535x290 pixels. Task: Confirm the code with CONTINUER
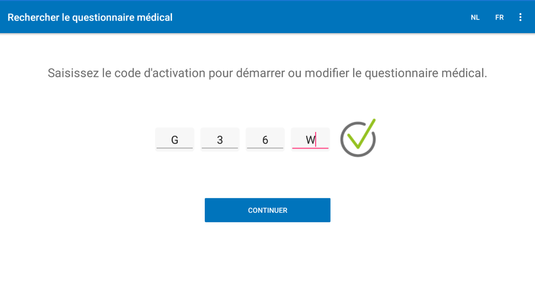(267, 210)
